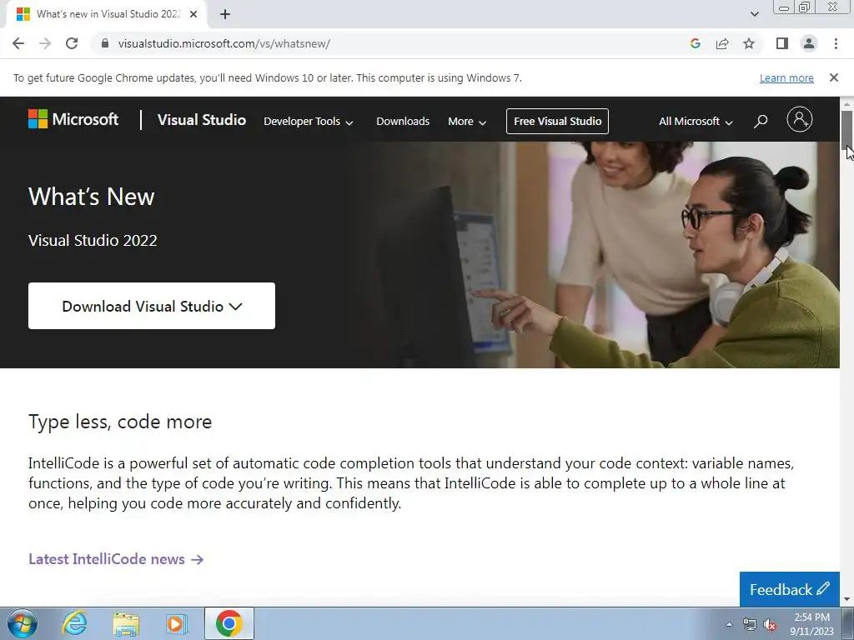Launch Internet Explorer from the taskbar
The image size is (854, 640).
click(74, 623)
